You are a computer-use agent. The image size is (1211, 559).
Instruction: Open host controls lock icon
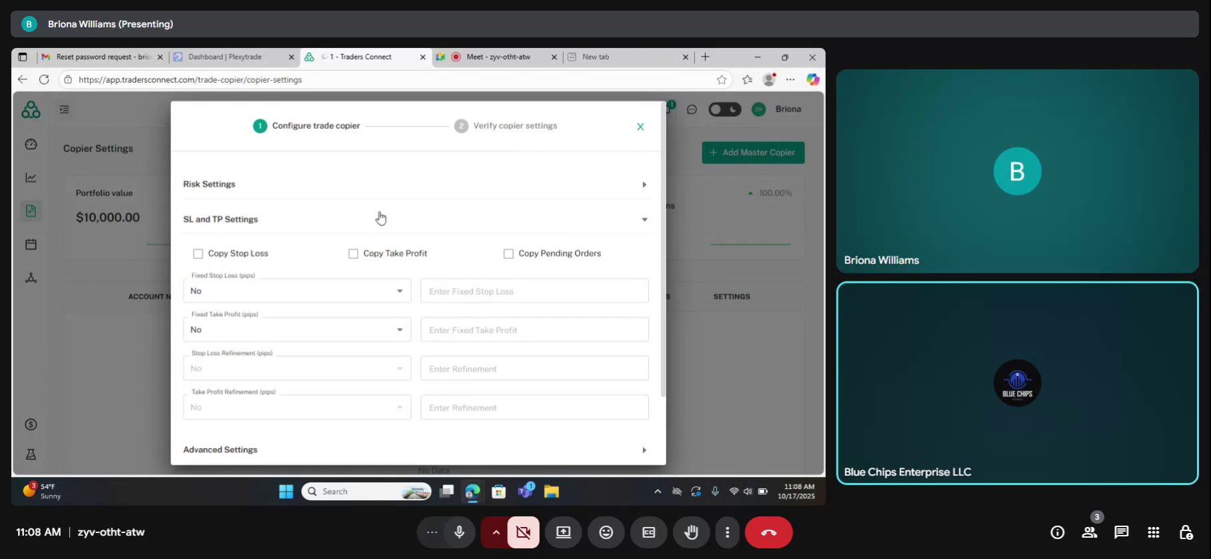tap(1186, 532)
